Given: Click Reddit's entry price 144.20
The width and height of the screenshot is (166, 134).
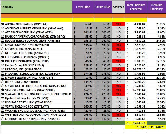Looking at the screenshot, I should coord(83,82).
